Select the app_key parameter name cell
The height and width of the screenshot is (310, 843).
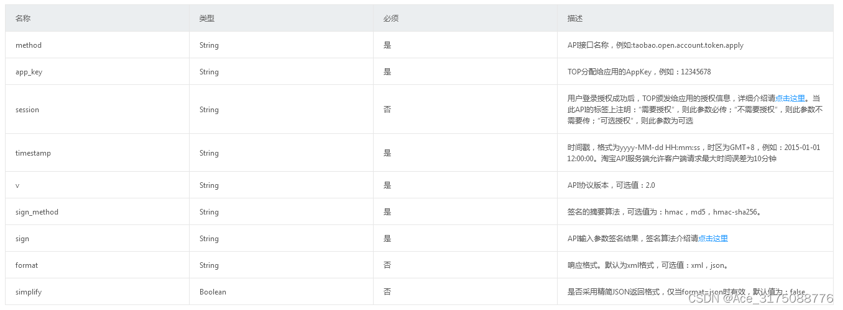(x=98, y=72)
